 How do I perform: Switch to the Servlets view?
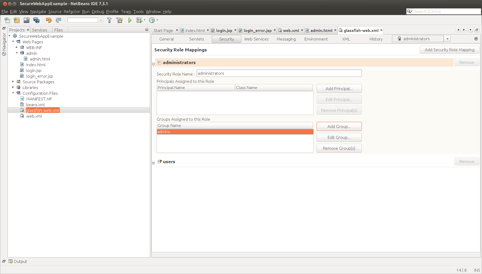coord(196,39)
